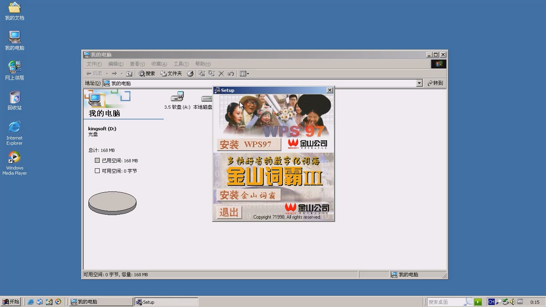Screen dimensions: 546x307
Task: Click the green search go button
Action: pos(478,302)
